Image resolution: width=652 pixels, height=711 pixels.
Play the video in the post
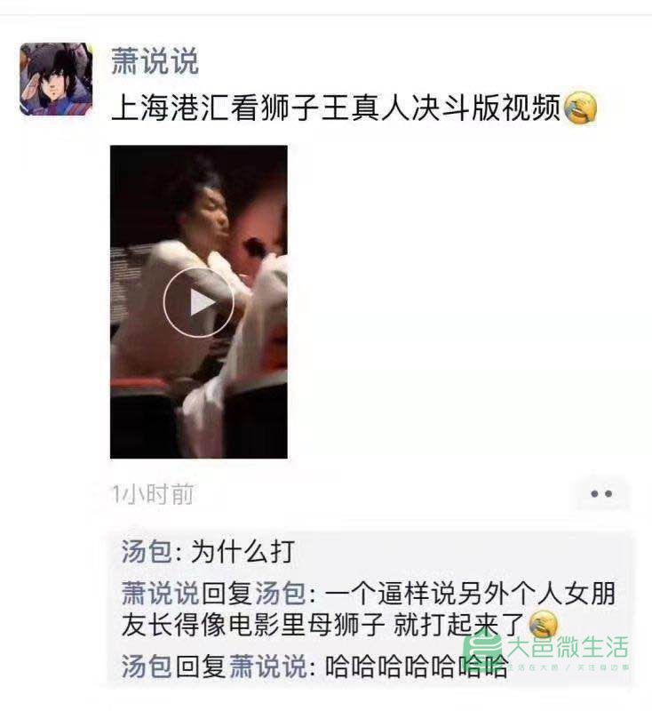[x=198, y=302]
